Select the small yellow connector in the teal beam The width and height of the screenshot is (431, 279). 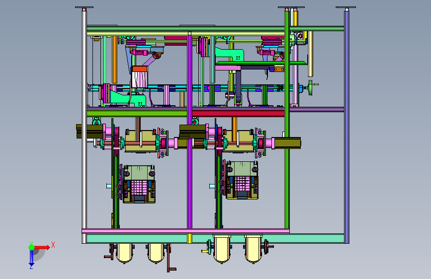click(x=189, y=238)
